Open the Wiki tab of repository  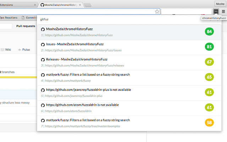pos(6,50)
